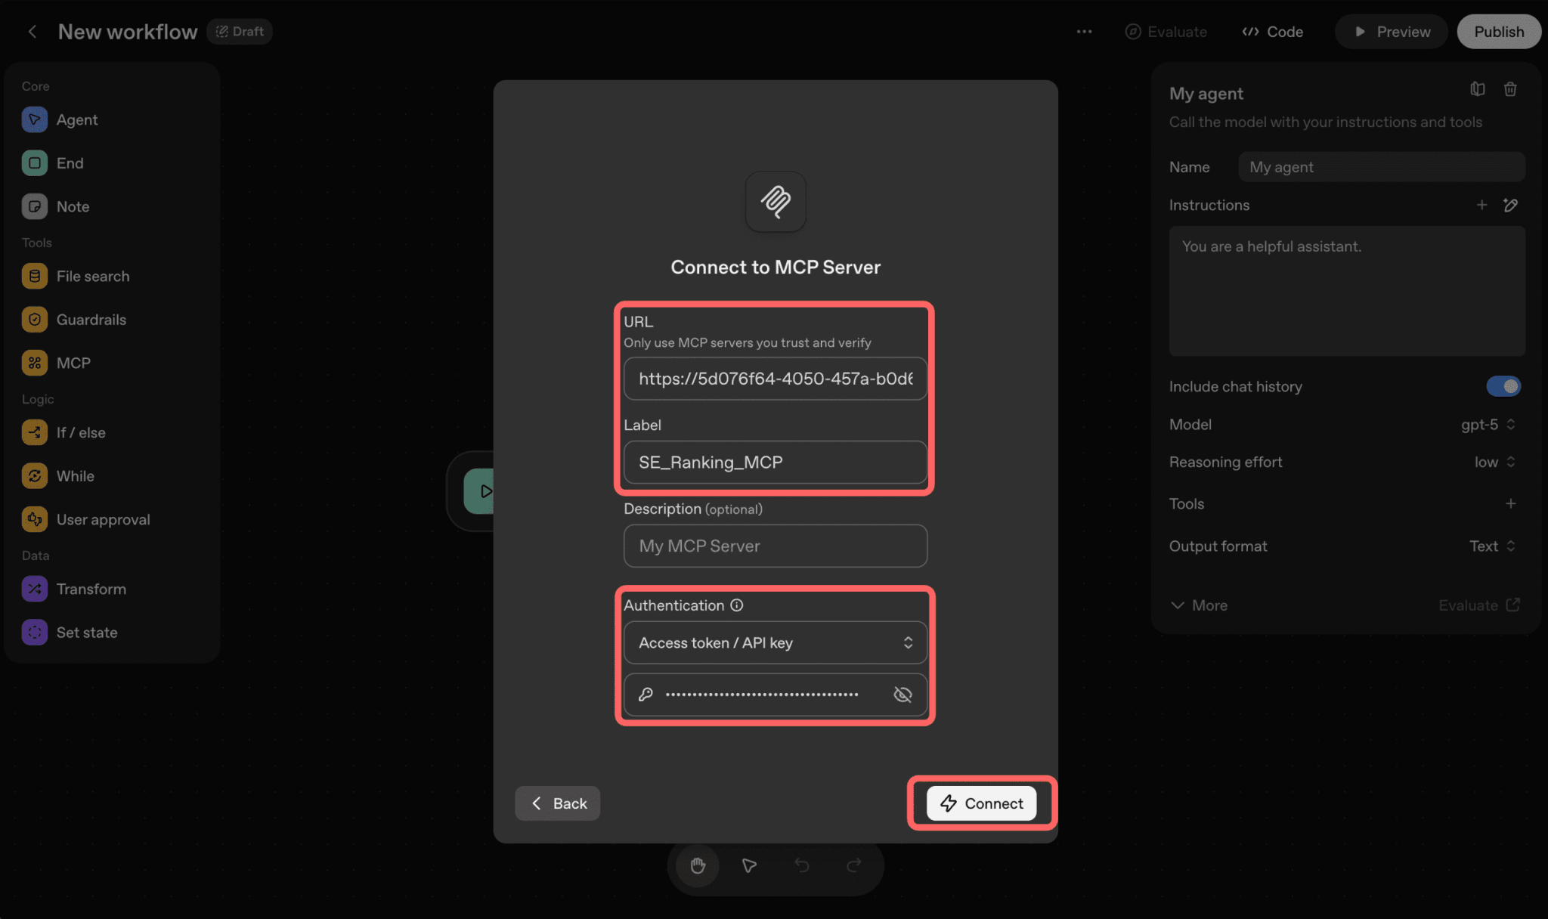The width and height of the screenshot is (1548, 919).
Task: Add a User approval node
Action: click(x=102, y=519)
